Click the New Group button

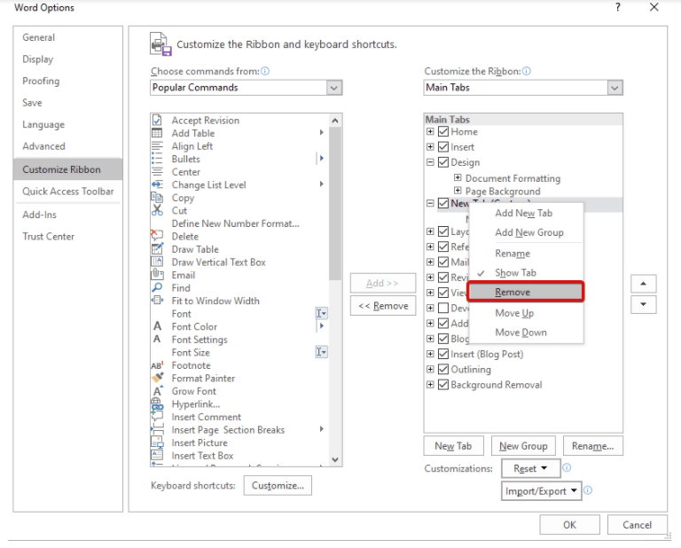coord(523,446)
